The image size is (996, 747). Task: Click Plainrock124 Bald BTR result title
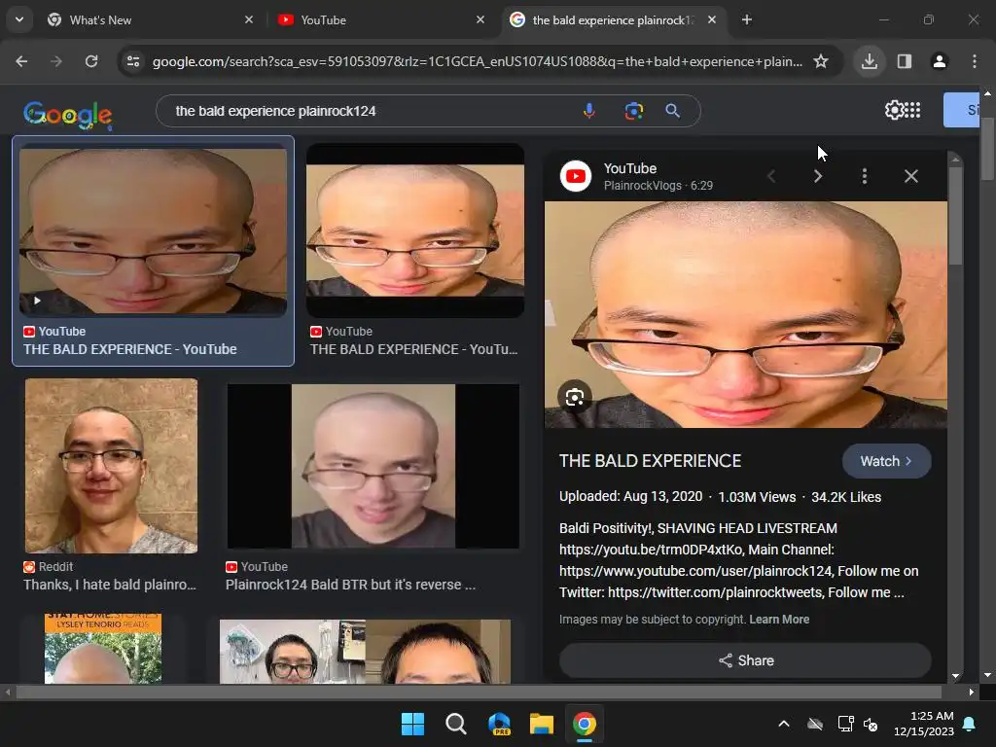tap(350, 585)
